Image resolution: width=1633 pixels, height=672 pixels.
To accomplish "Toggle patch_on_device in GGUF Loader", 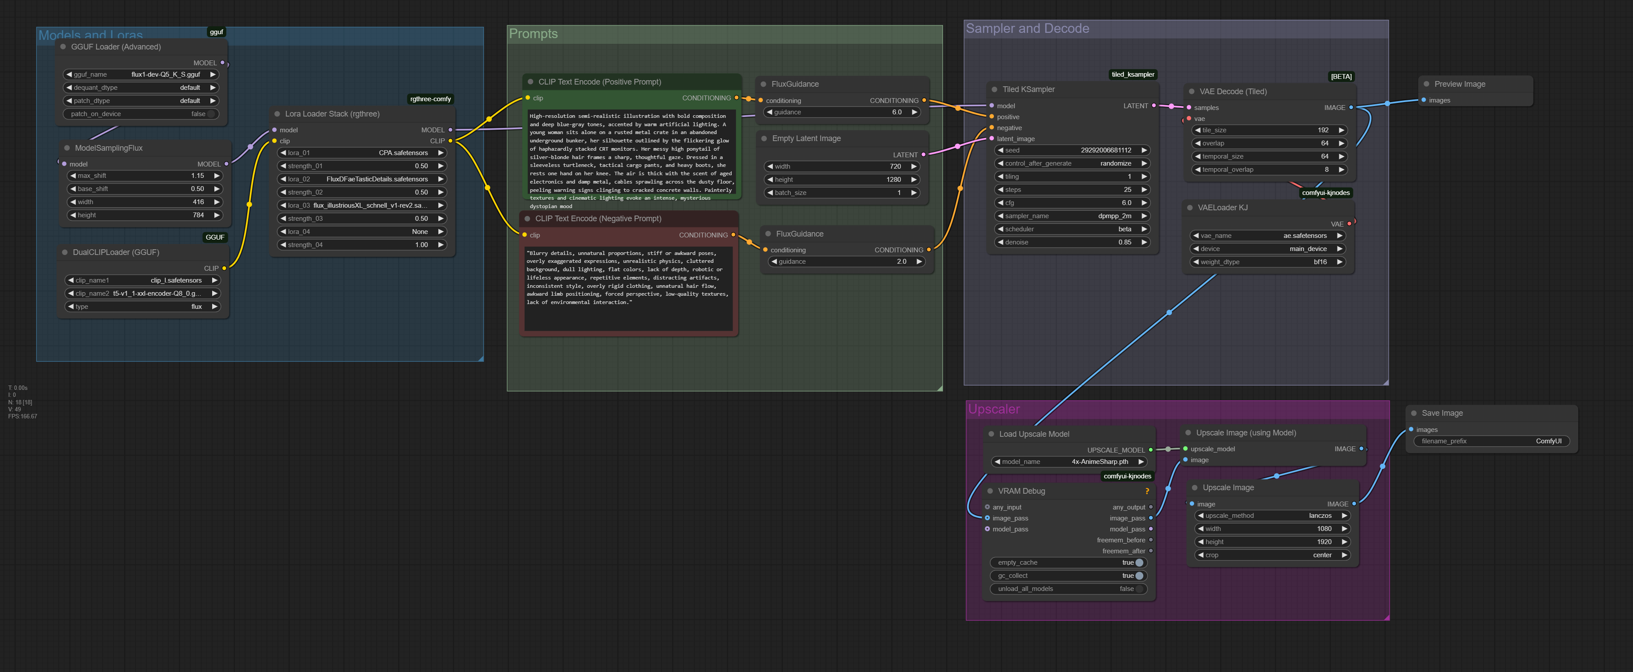I will tap(210, 114).
